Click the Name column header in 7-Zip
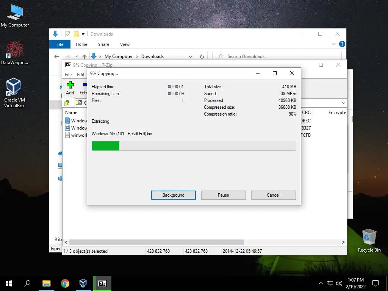The width and height of the screenshot is (388, 291). (x=71, y=112)
